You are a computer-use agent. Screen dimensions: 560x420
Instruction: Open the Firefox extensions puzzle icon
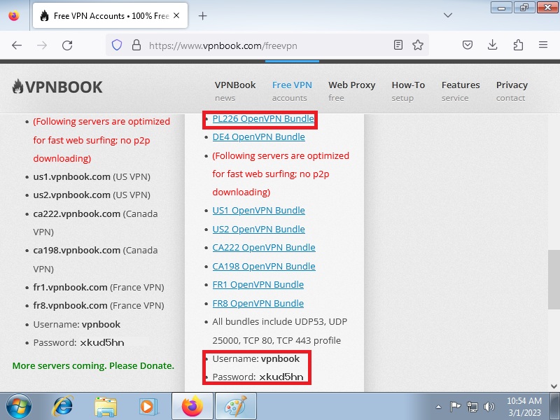point(518,45)
